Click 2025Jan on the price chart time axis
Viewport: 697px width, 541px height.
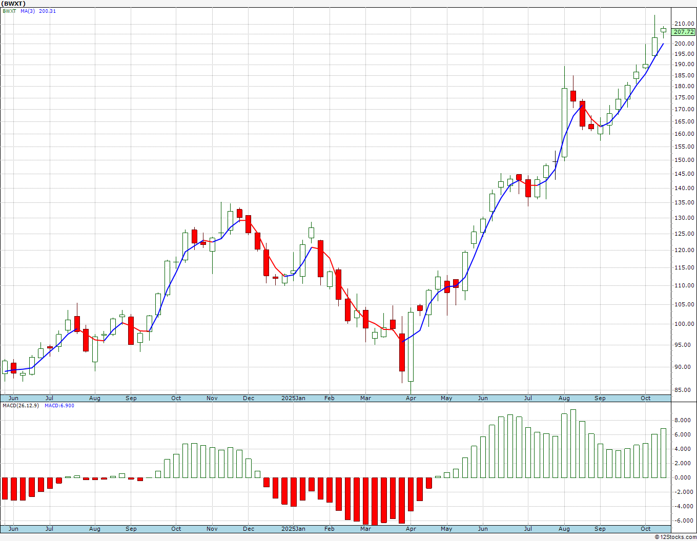[x=294, y=398]
